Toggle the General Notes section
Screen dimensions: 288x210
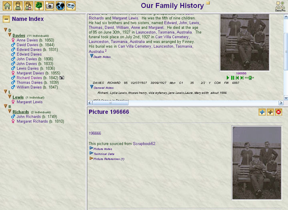(x=92, y=87)
